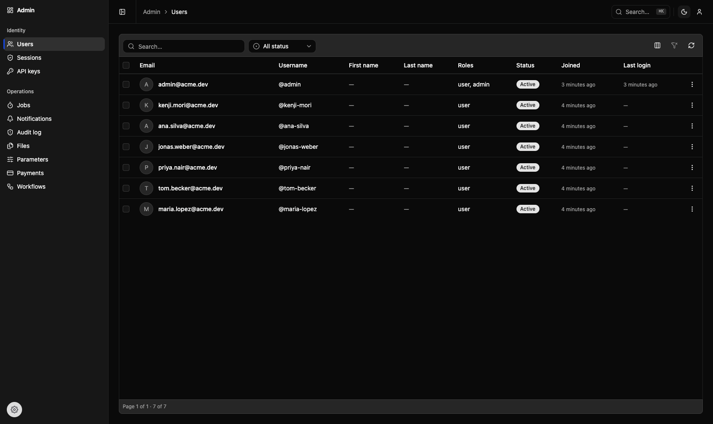Refresh the users table
Image resolution: width=713 pixels, height=424 pixels.
tap(691, 45)
